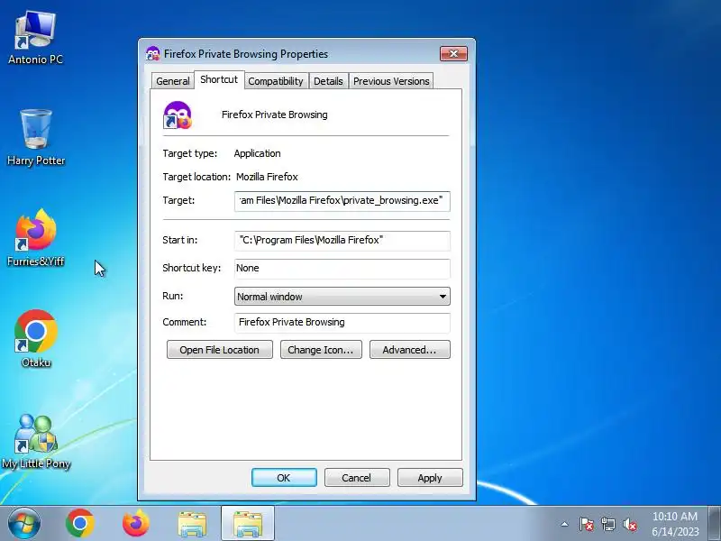This screenshot has width=721, height=541.
Task: Click inside the Target field
Action: [342, 201]
